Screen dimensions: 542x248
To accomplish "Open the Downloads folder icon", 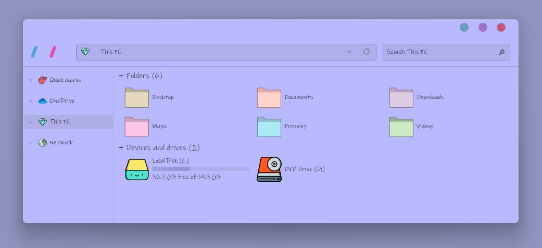I will [401, 97].
